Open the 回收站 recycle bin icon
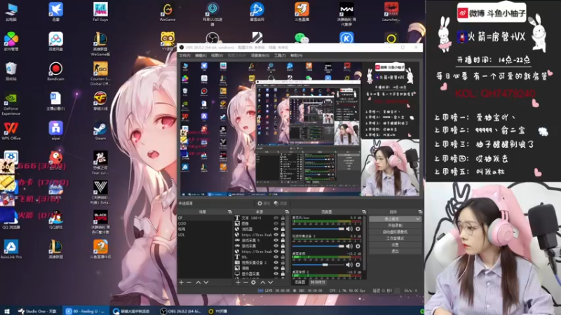This screenshot has height=315, width=561. pyautogui.click(x=11, y=71)
